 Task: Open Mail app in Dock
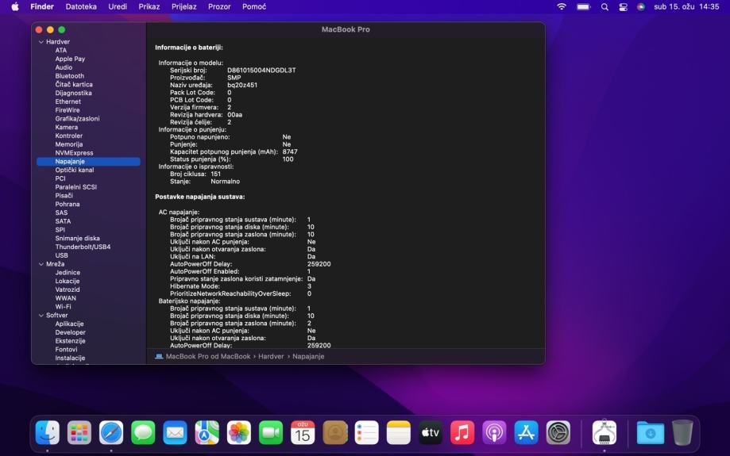175,432
